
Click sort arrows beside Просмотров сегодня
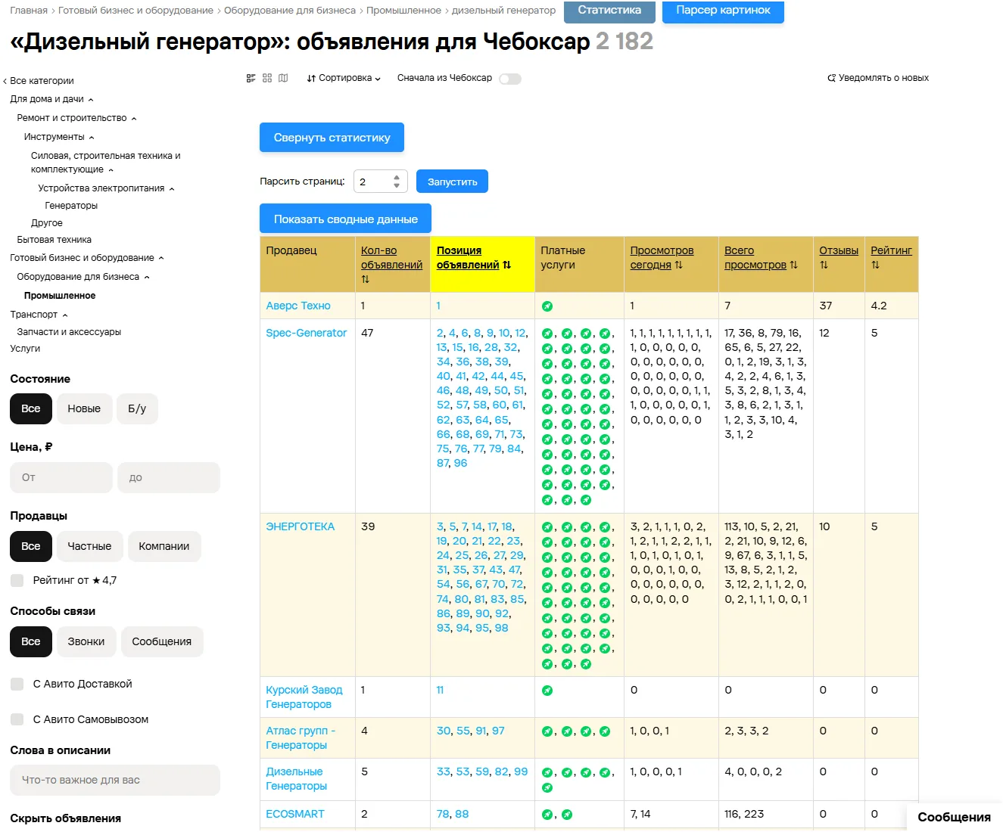coord(679,265)
